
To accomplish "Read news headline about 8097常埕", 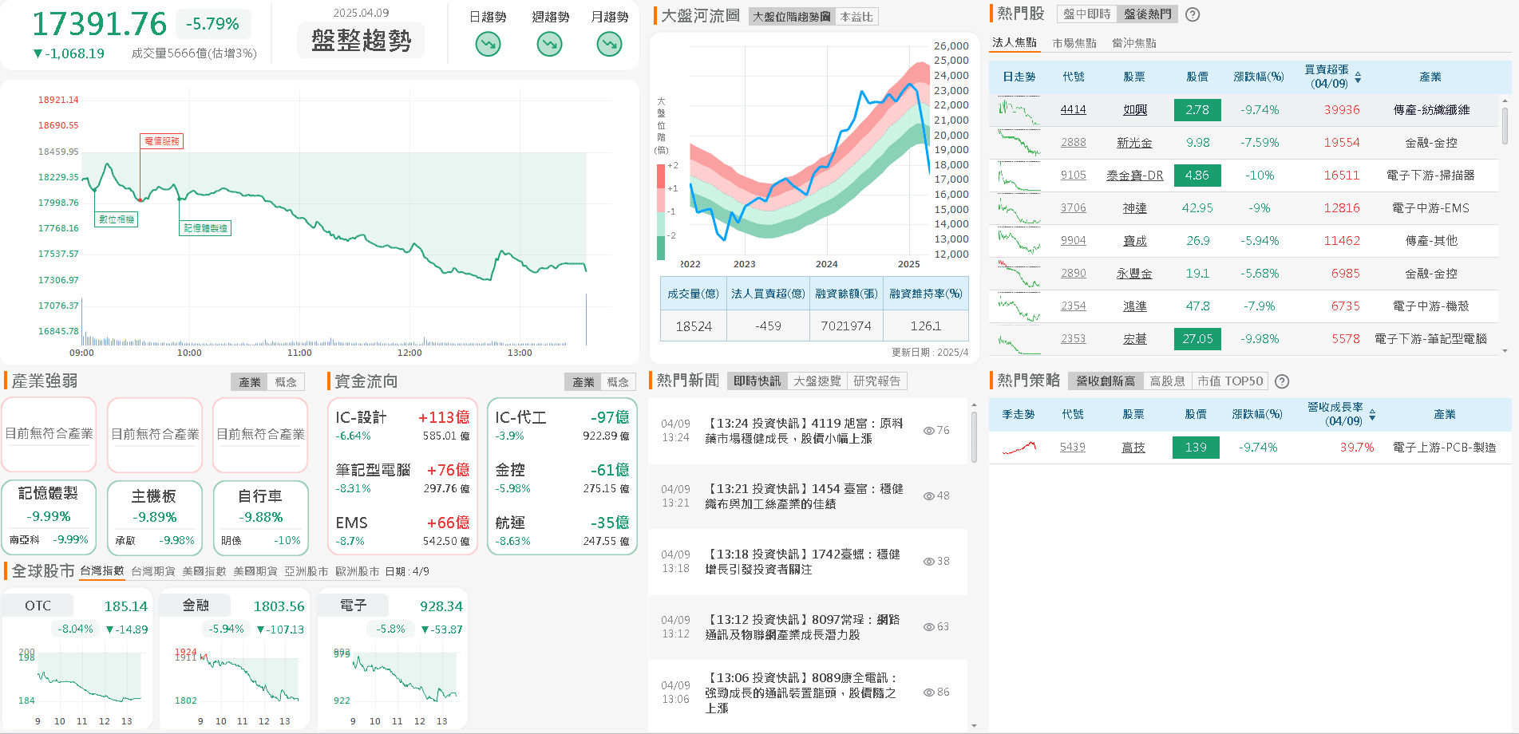I will point(802,627).
